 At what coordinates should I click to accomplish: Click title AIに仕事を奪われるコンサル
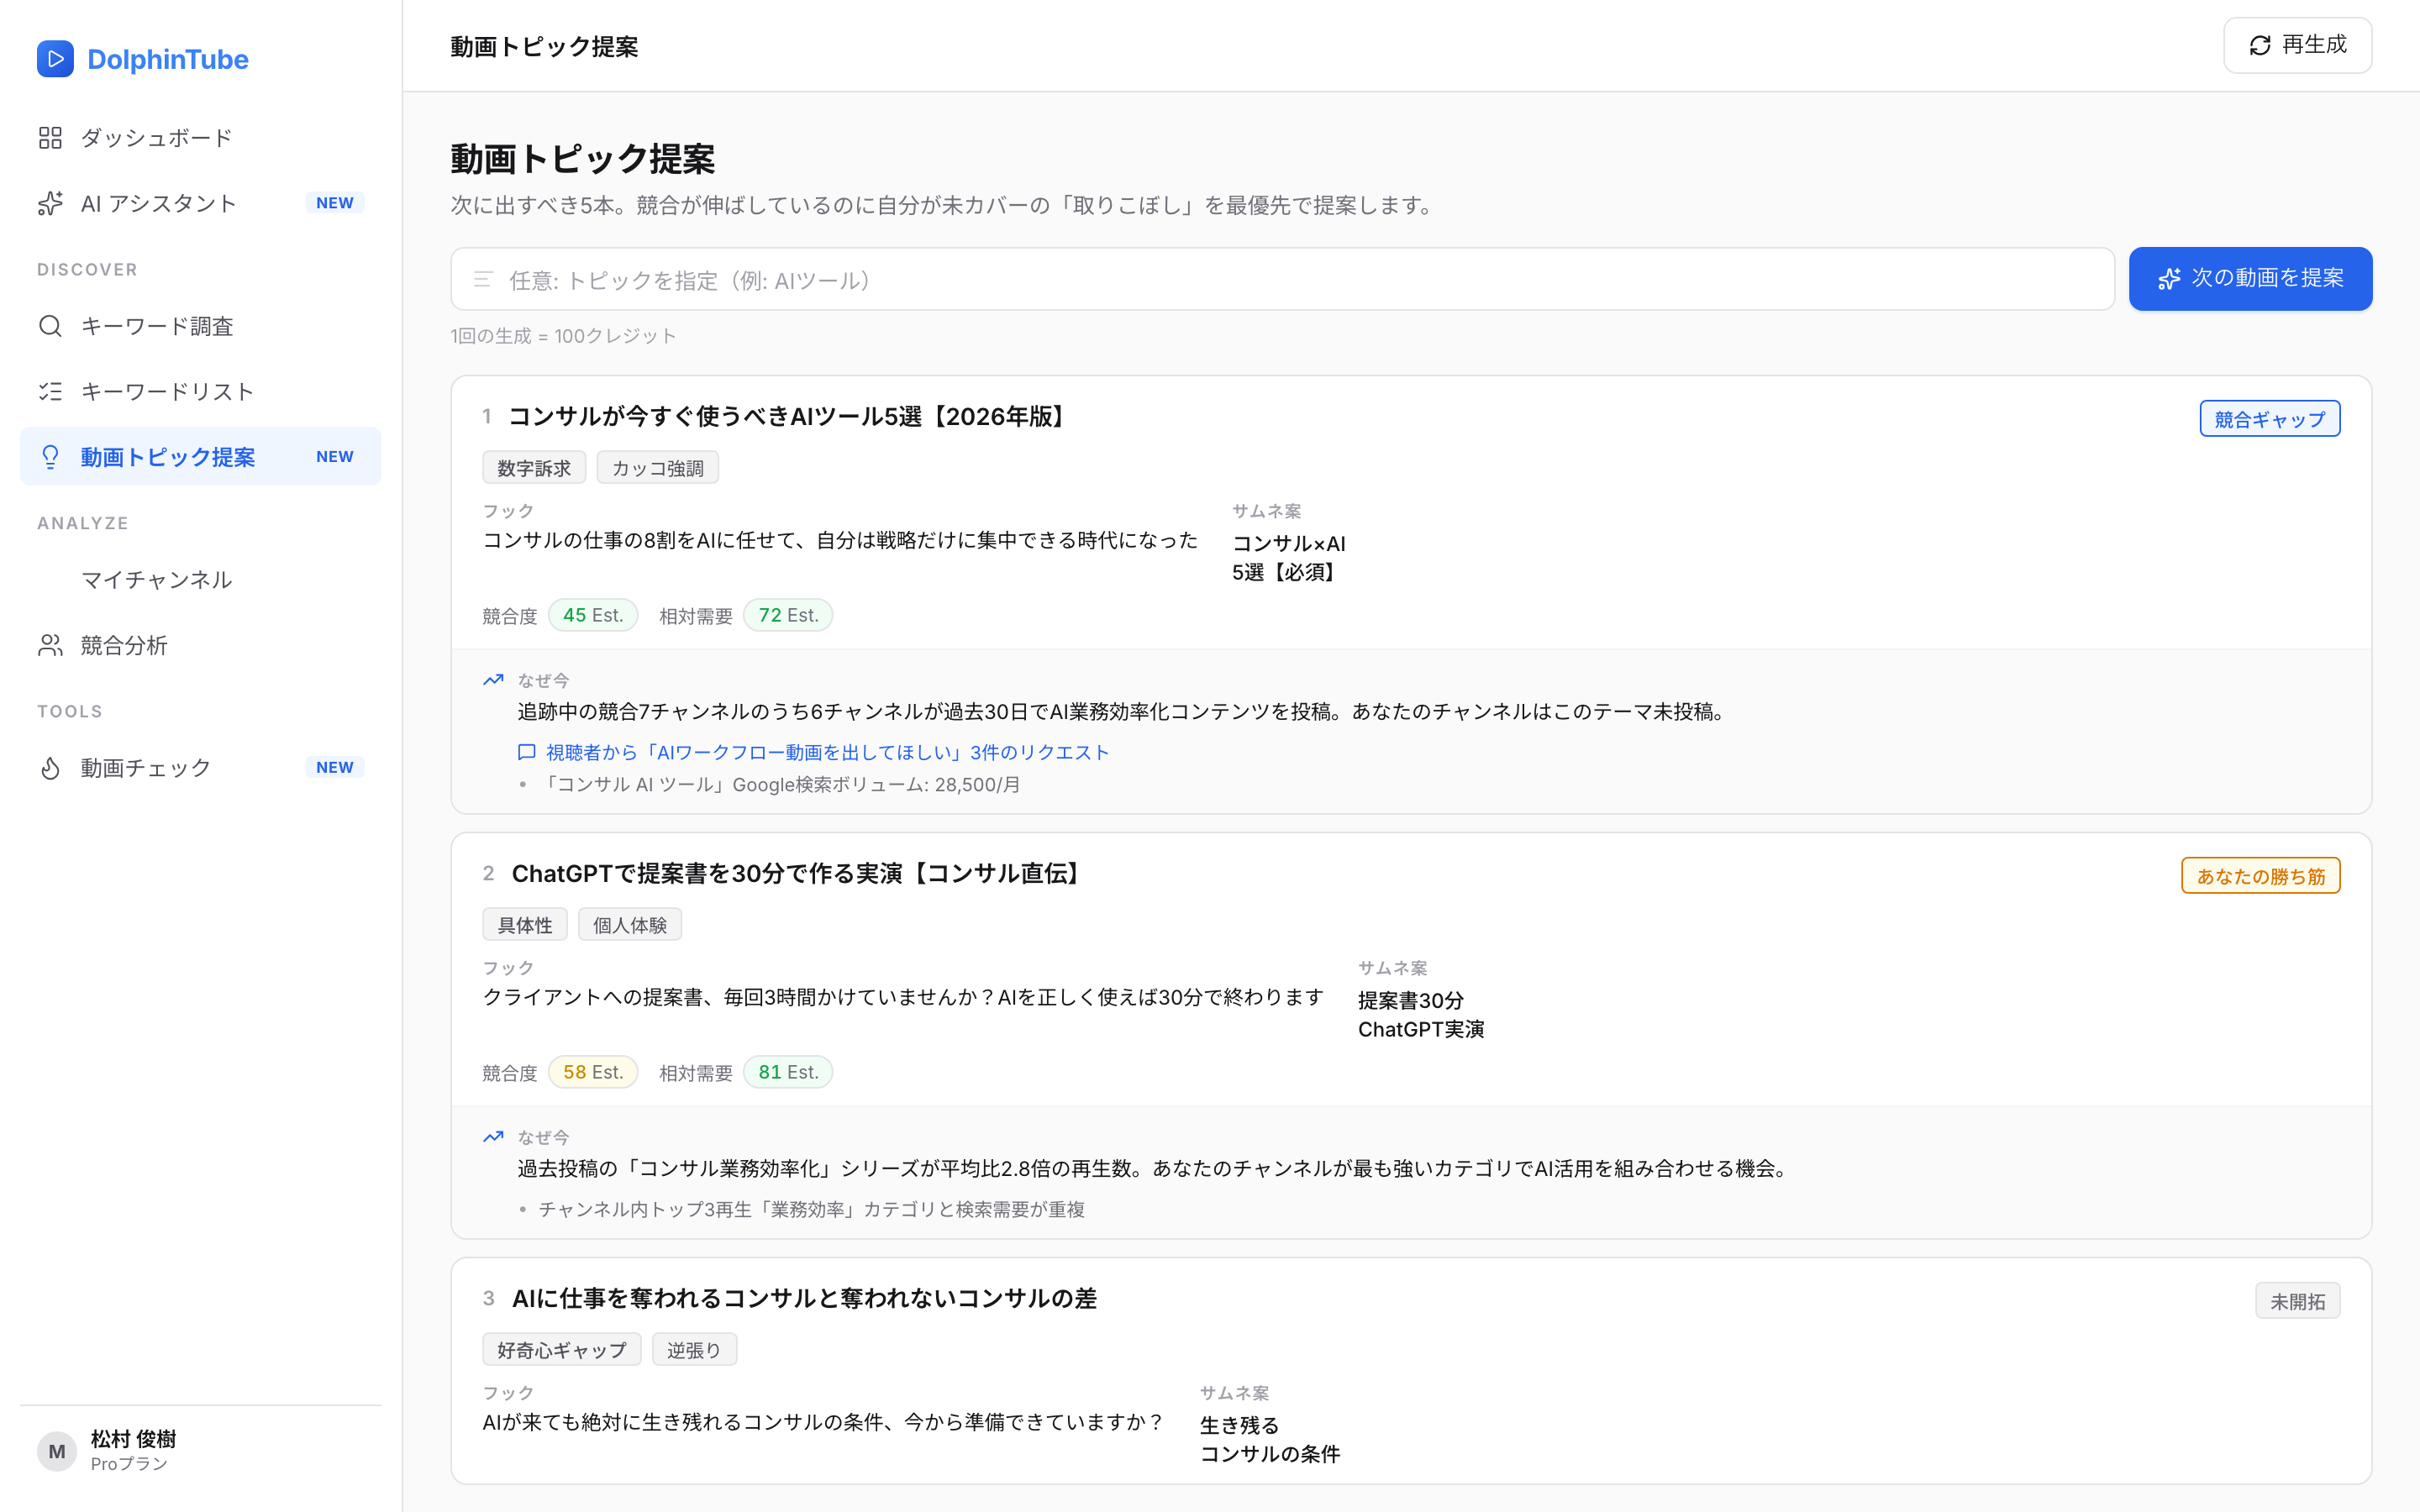(804, 1299)
